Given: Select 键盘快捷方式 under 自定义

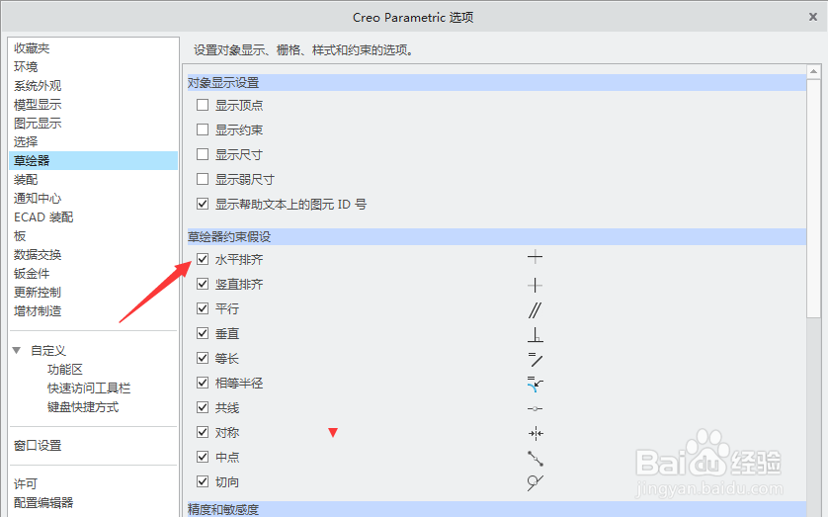Looking at the screenshot, I should tap(83, 407).
